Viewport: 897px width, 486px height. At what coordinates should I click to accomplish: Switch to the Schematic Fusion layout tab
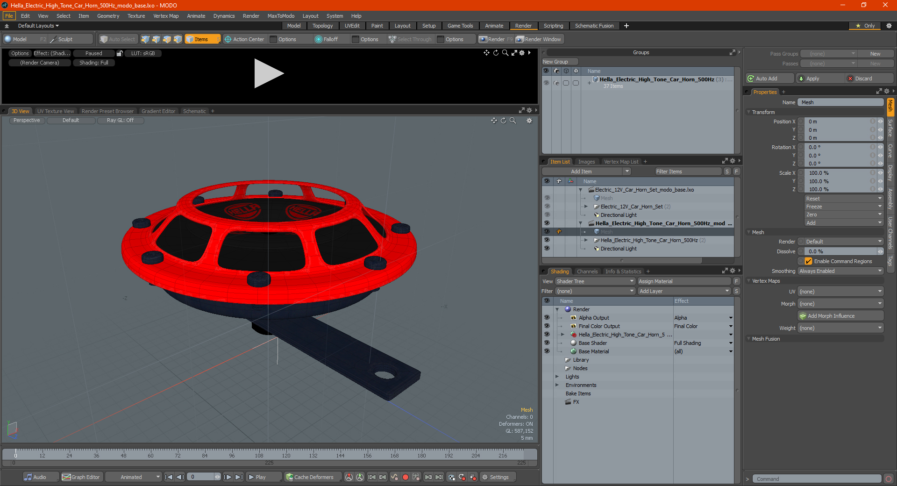[x=594, y=26]
